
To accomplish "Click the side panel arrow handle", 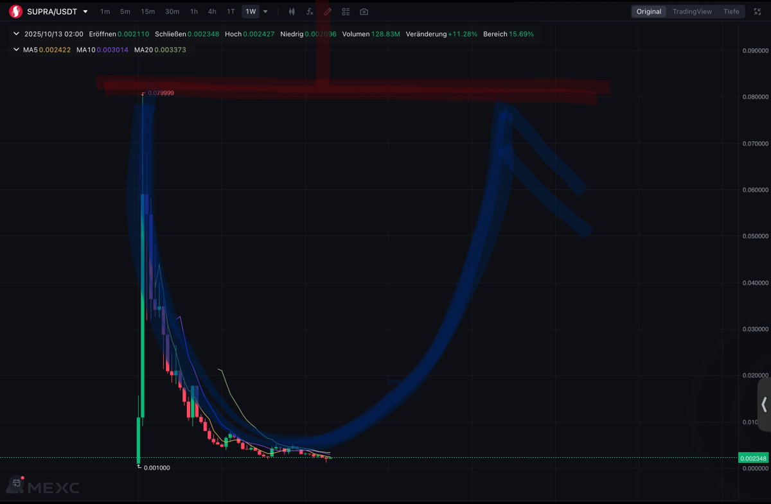I will 764,404.
